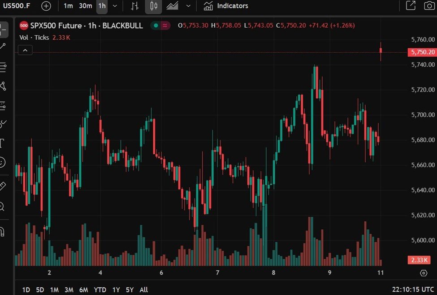437x295 pixels.
Task: Collapse the indicator legend chevron
Action: 25,51
